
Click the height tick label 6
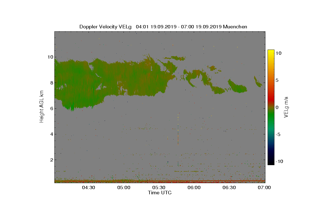[51, 108]
